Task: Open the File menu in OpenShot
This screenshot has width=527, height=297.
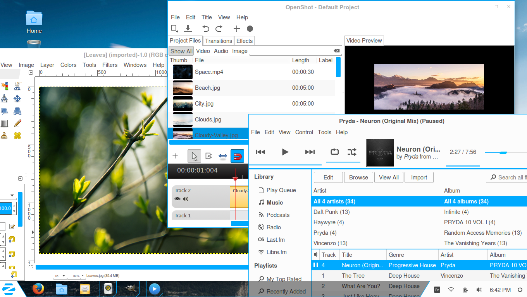Action: (x=176, y=17)
